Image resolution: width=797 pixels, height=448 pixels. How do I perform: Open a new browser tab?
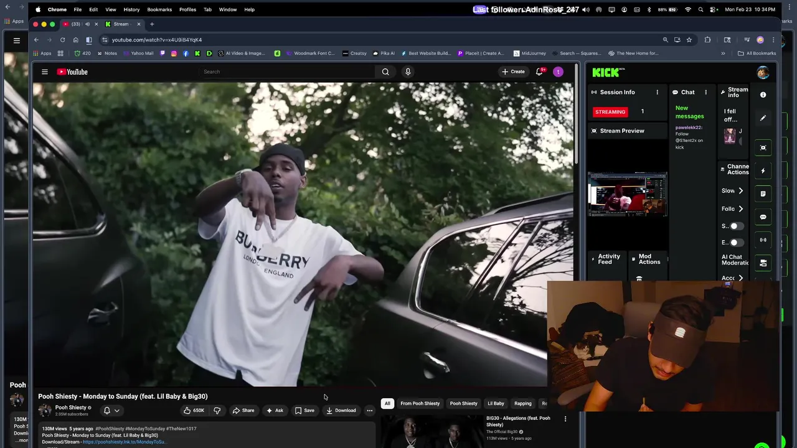click(x=152, y=24)
